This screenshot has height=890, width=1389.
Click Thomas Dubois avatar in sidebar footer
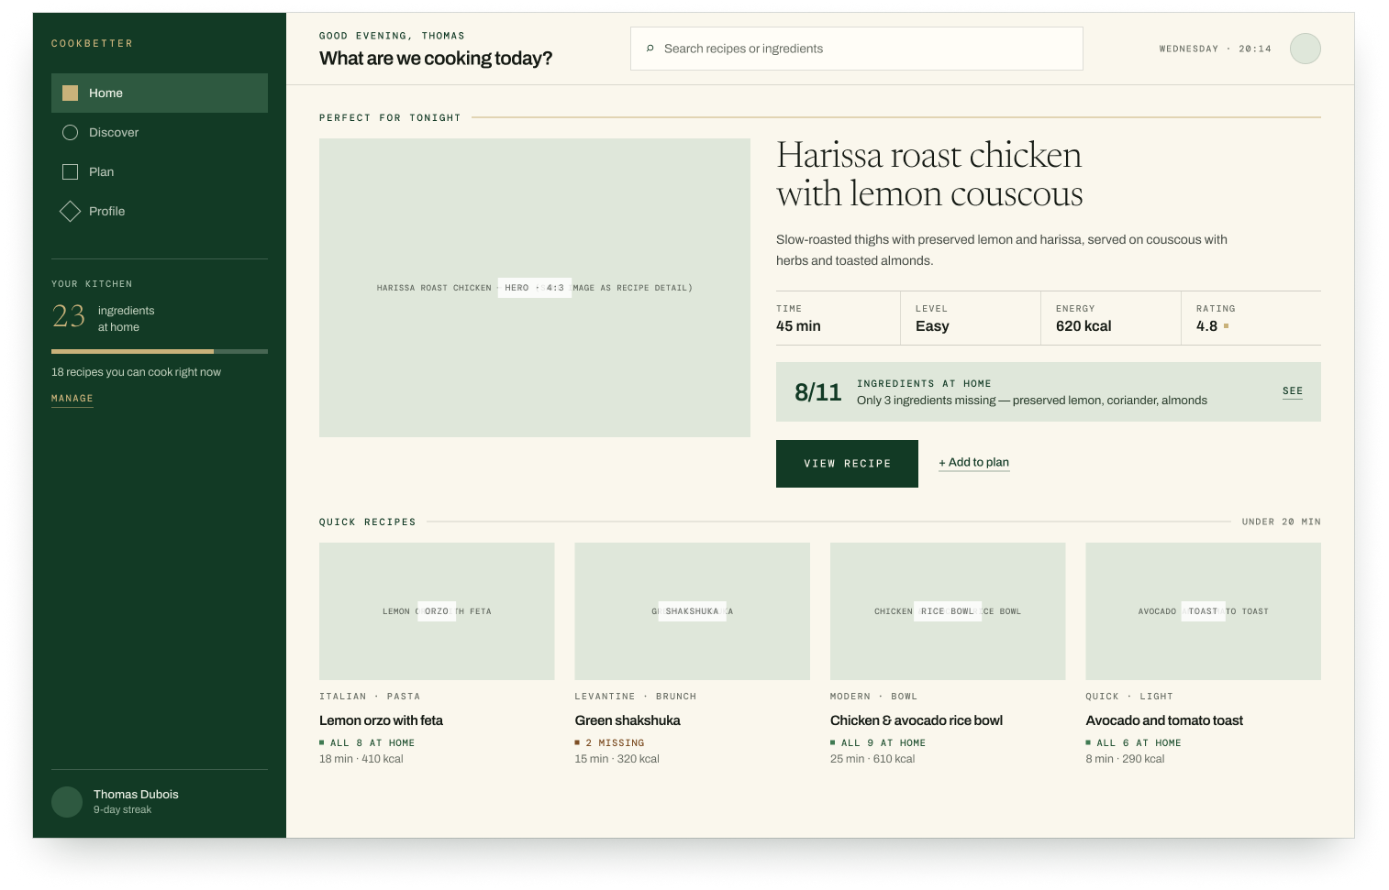point(67,802)
